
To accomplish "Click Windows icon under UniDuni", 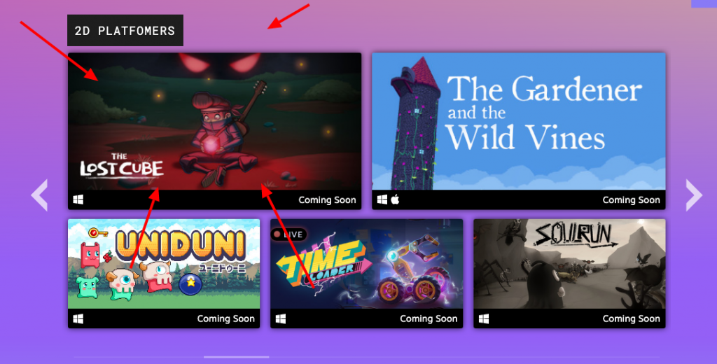I will (x=78, y=318).
